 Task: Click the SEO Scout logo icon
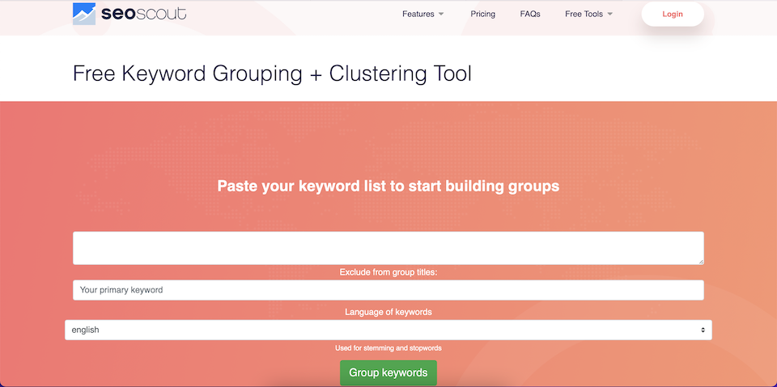pyautogui.click(x=83, y=14)
